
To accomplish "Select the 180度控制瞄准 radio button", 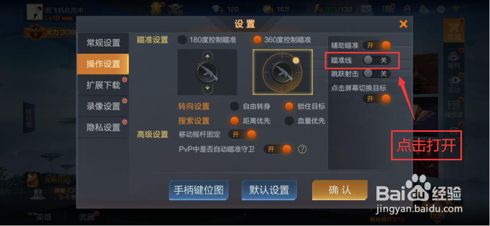I will point(182,40).
